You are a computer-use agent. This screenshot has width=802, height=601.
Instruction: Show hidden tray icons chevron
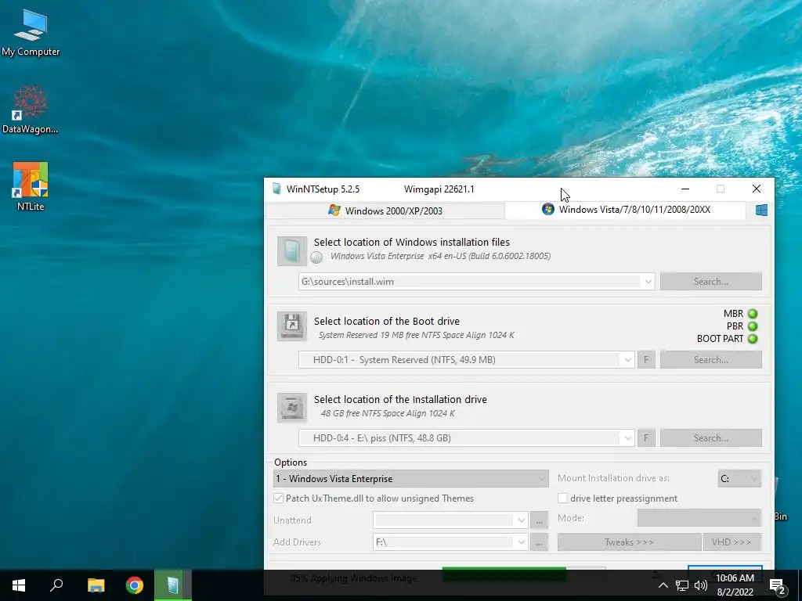pos(663,585)
